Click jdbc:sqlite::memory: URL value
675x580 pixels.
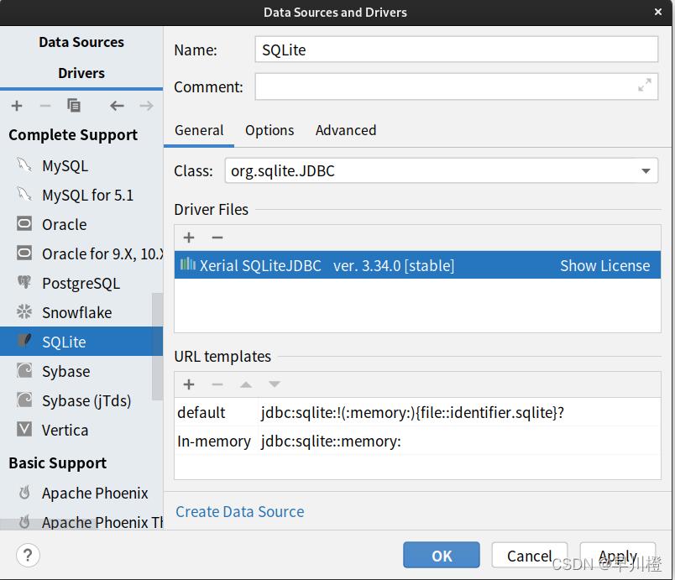[331, 442]
